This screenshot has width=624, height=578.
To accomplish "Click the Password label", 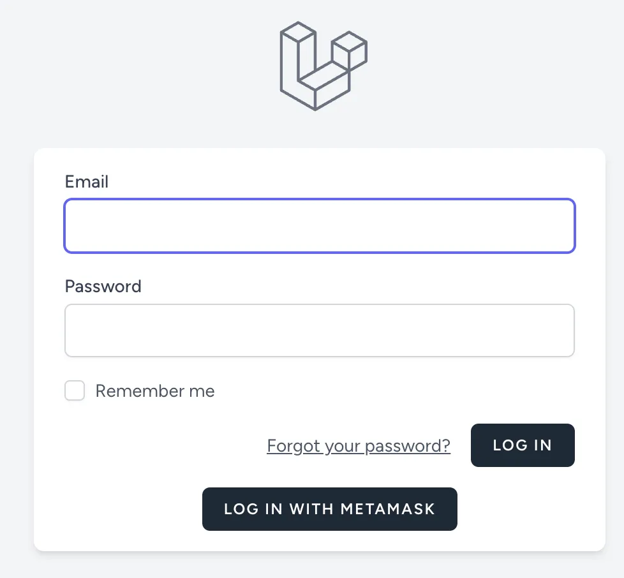I will pyautogui.click(x=103, y=286).
